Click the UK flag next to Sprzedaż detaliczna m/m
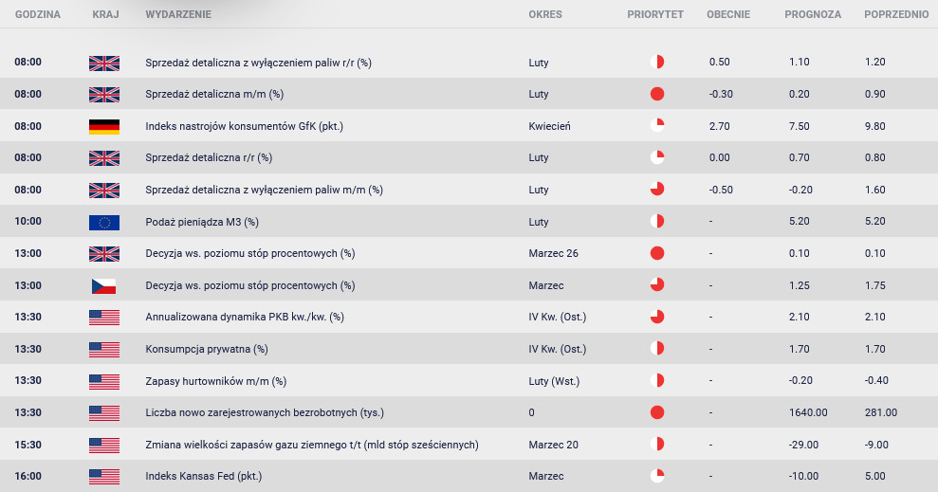Image resolution: width=938 pixels, height=492 pixels. click(104, 95)
